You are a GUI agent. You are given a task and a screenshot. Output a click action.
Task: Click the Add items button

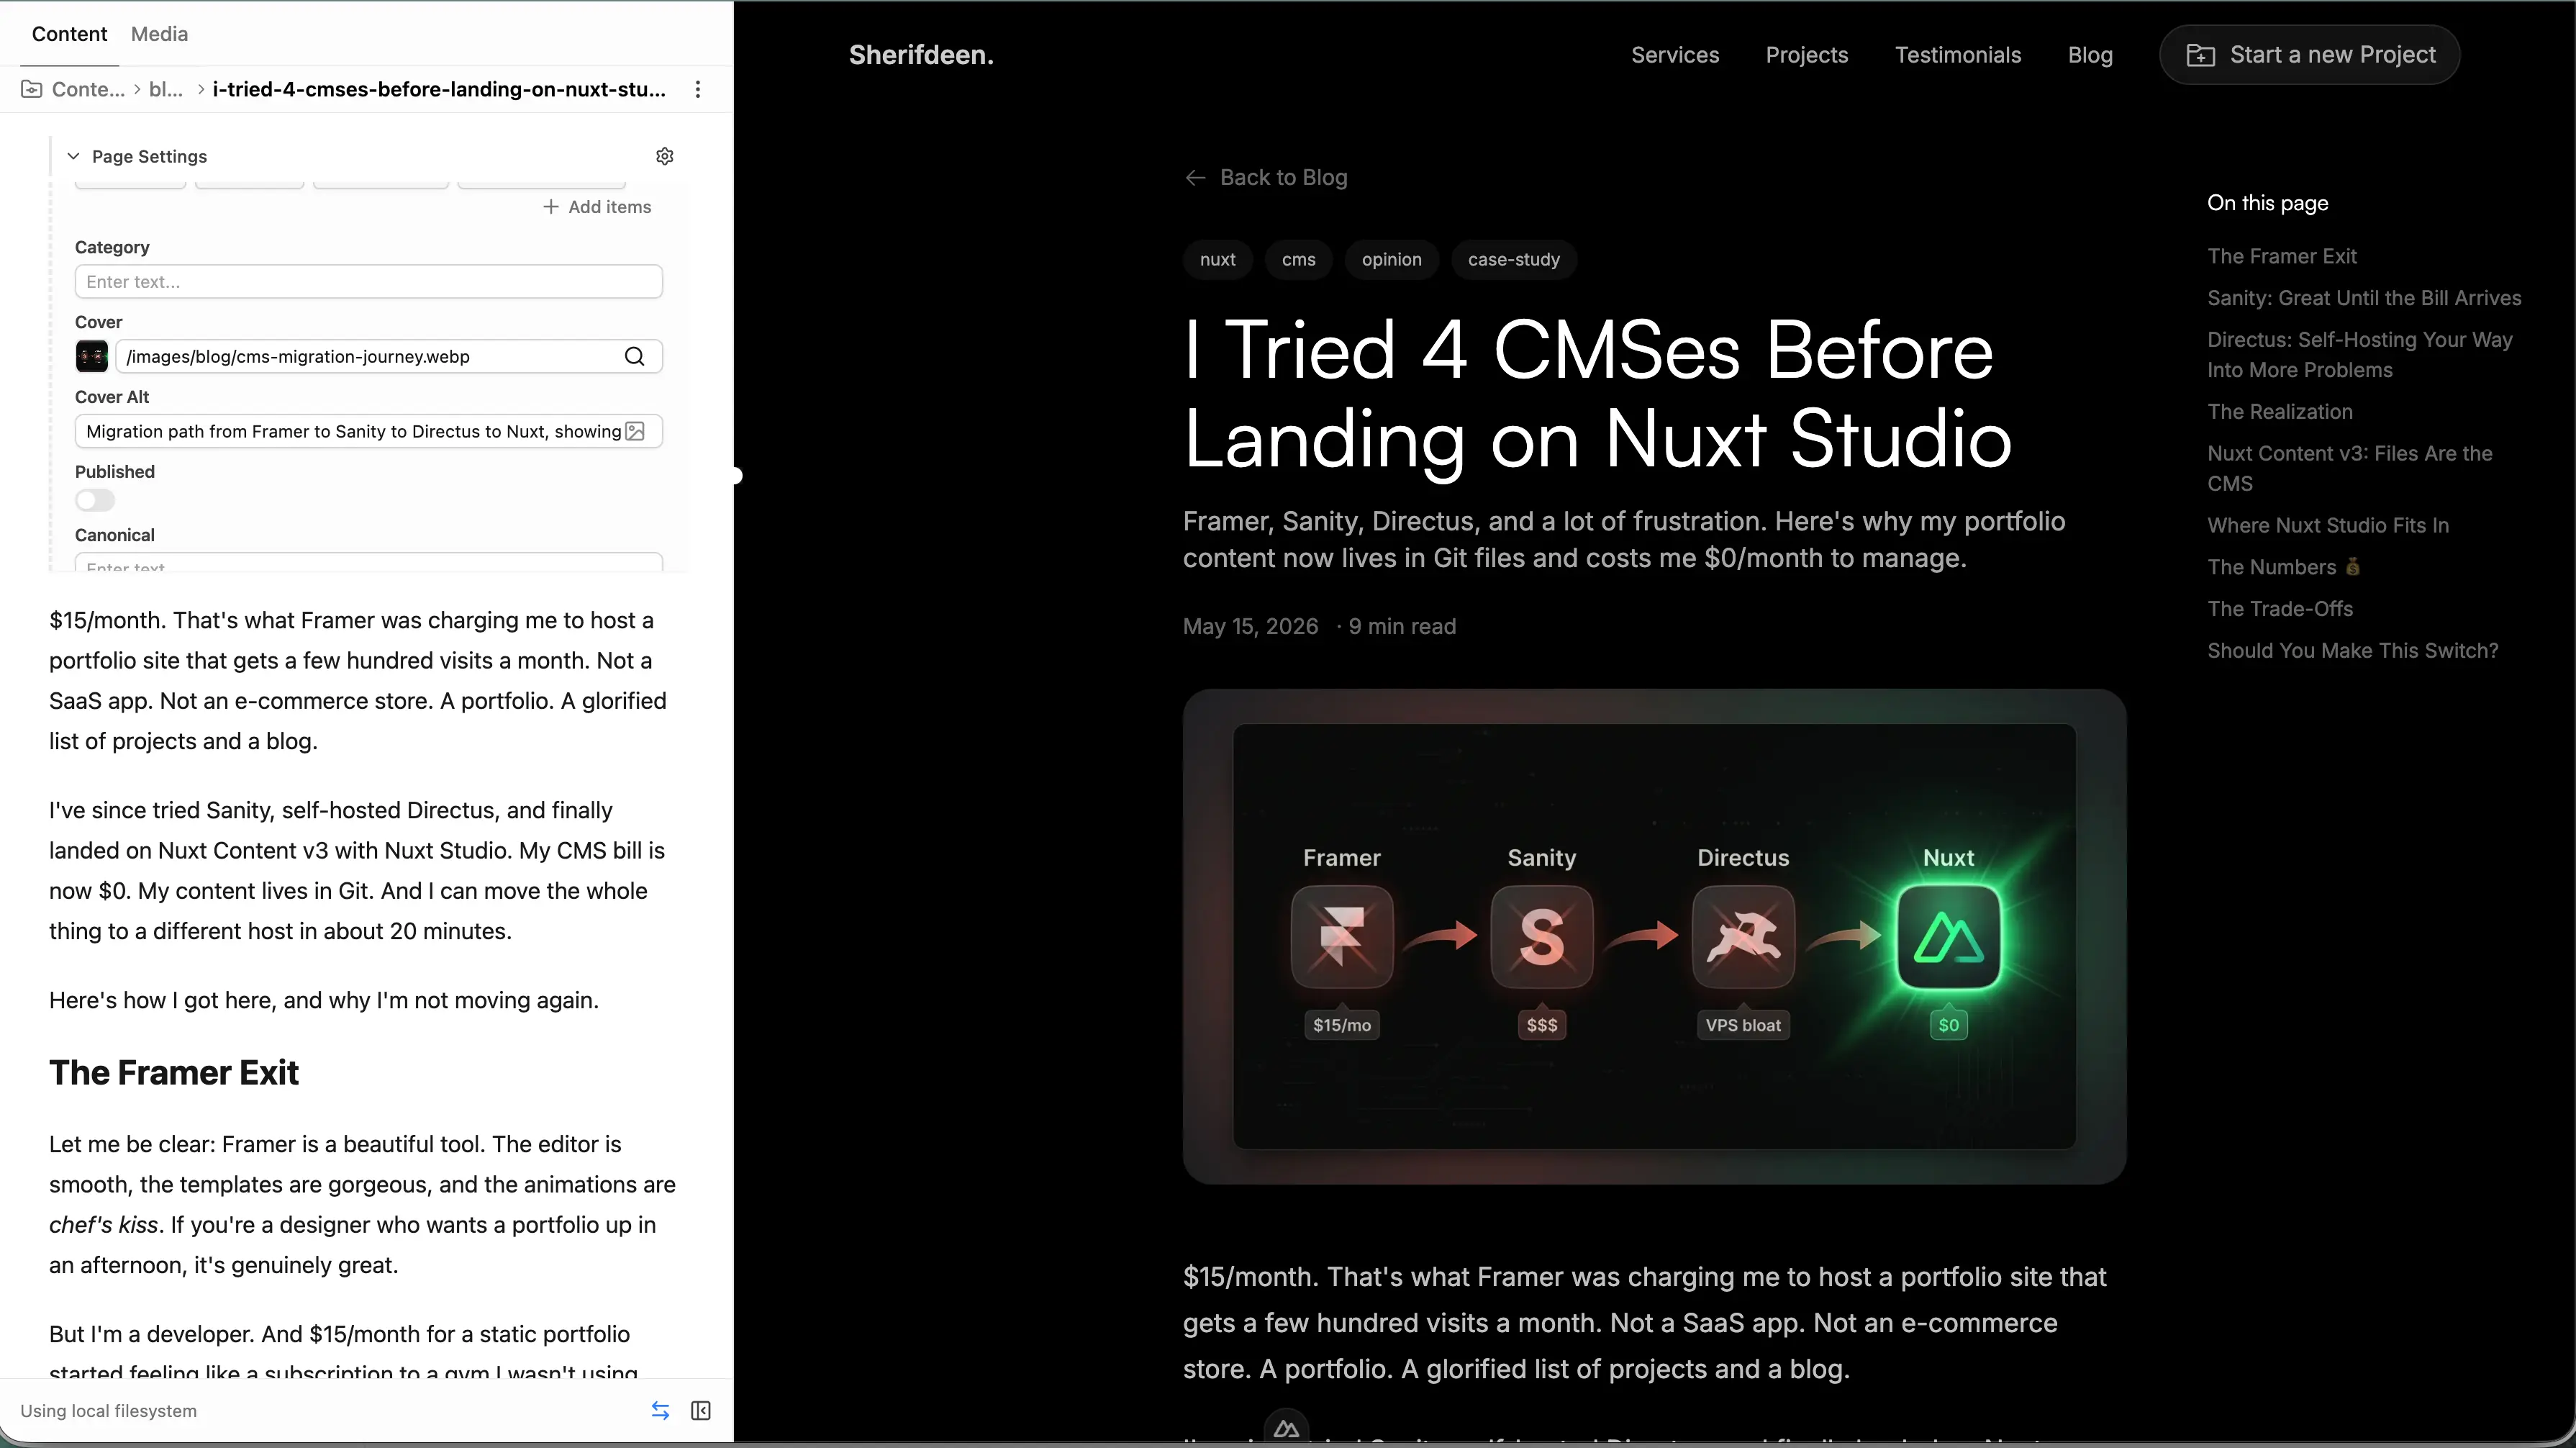(x=597, y=207)
